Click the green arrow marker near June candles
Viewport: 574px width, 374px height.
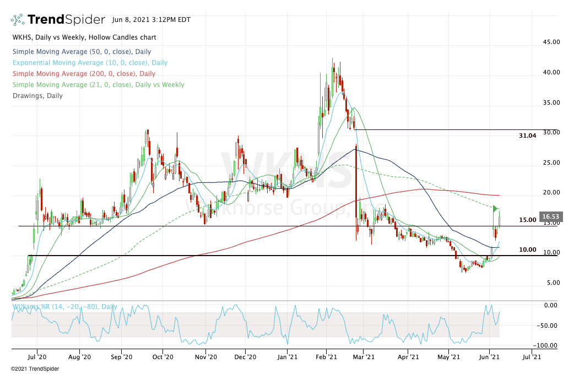tap(495, 208)
